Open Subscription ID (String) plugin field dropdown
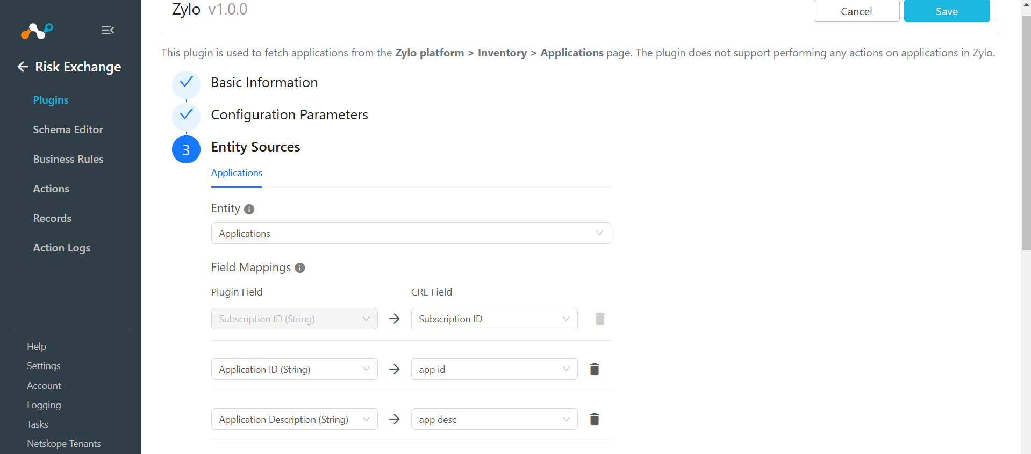This screenshot has height=454, width=1031. [294, 319]
